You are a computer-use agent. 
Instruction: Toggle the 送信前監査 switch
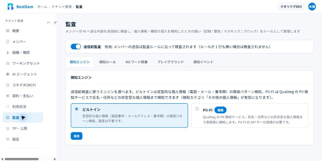76,47
